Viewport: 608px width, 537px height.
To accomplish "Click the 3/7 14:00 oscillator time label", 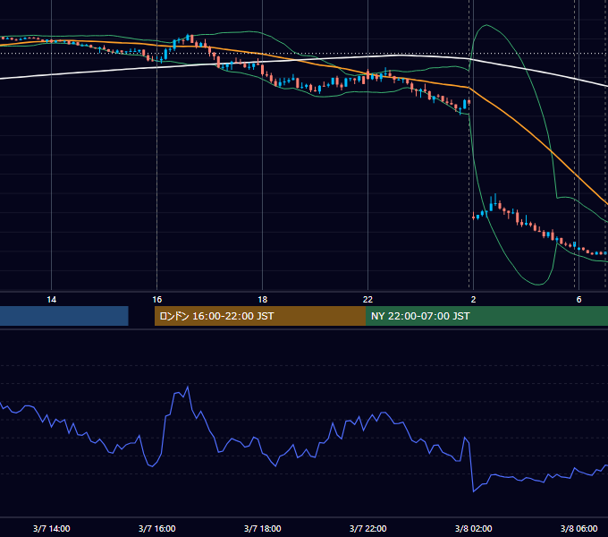I will 51,528.
